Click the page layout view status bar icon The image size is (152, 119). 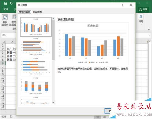(104, 117)
